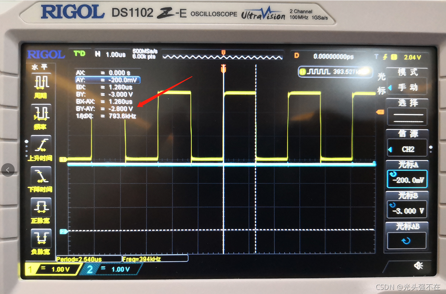
Task: Click the RIGOL logo on screen
Action: (x=46, y=54)
